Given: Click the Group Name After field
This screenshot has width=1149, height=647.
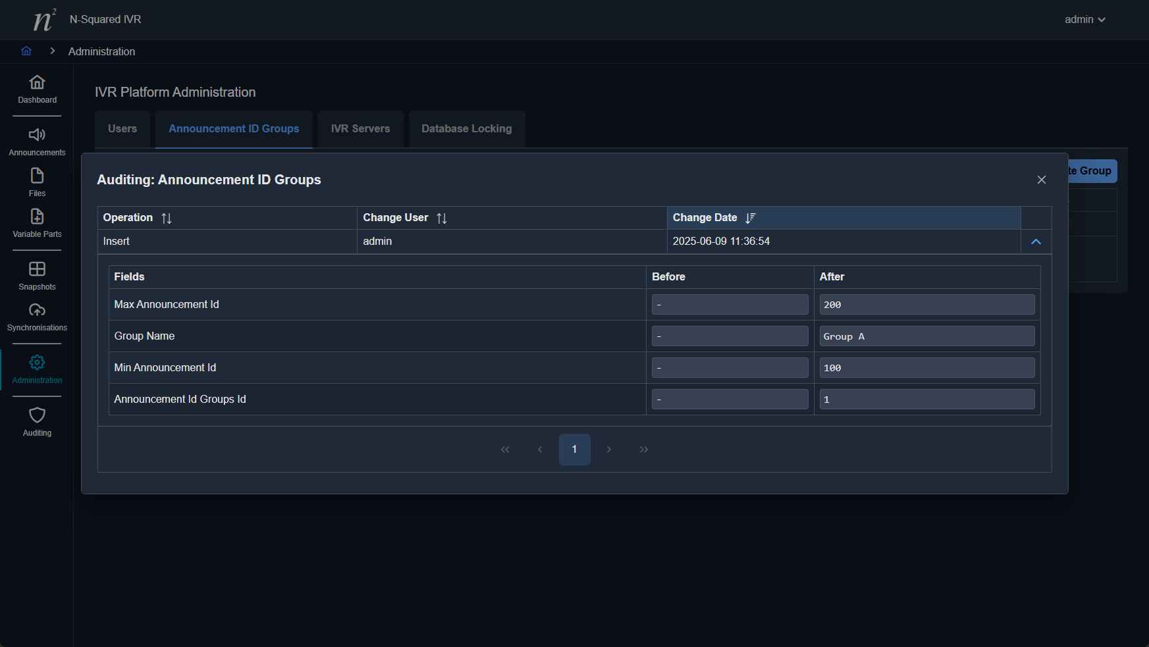Looking at the screenshot, I should tap(926, 336).
